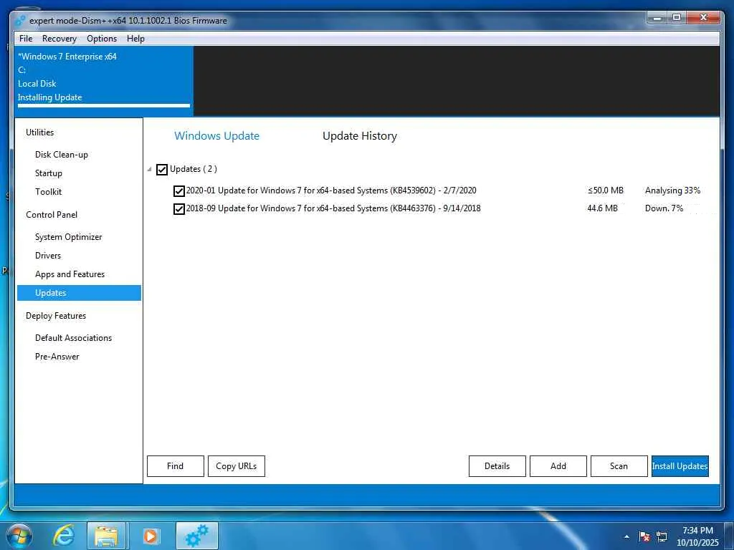
Task: Open the Help menu
Action: point(135,39)
